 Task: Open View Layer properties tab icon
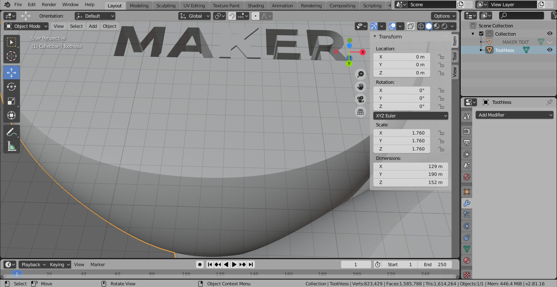[466, 154]
